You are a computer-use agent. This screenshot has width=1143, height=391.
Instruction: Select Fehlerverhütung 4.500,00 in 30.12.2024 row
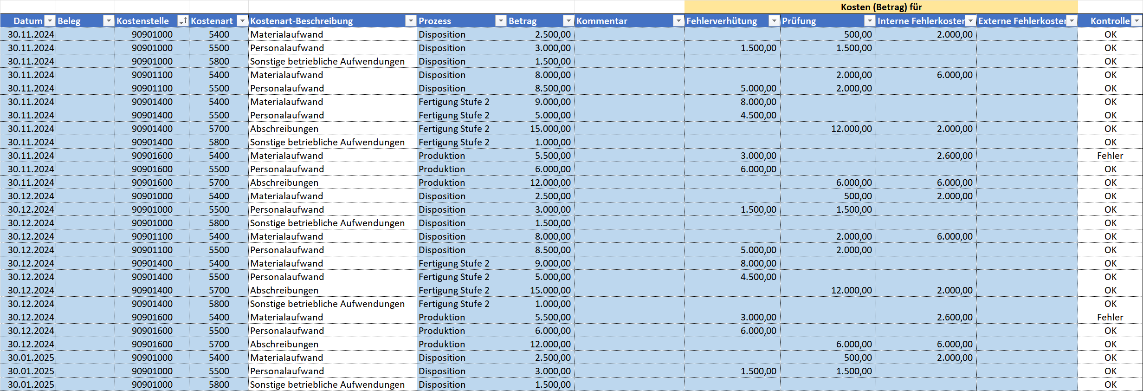pos(732,277)
